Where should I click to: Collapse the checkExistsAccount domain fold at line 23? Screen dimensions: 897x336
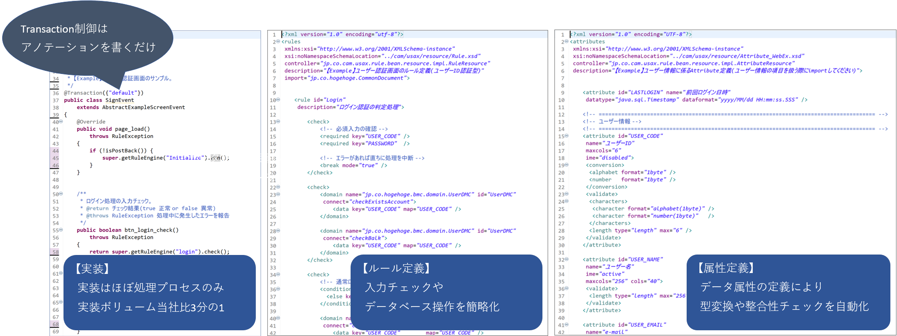(278, 194)
